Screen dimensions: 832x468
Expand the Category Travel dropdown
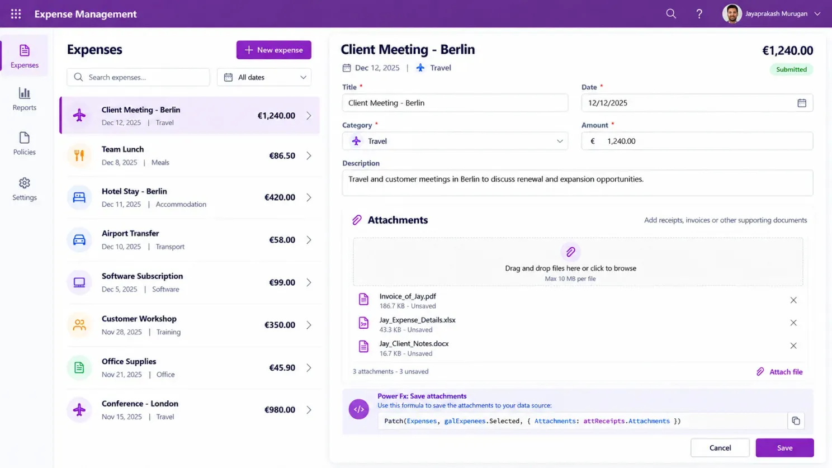pos(455,141)
